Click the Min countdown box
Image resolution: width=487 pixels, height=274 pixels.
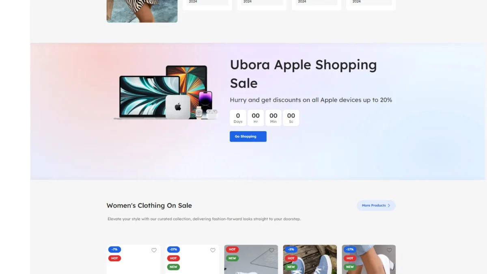(274, 118)
